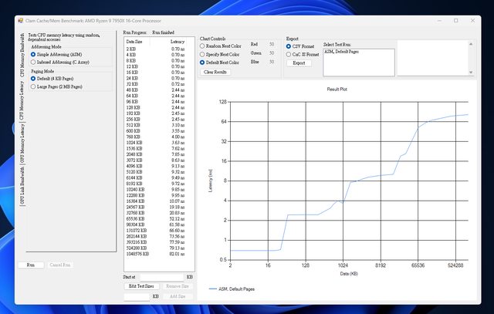Open the GPU Link Bandwidth tab

[x=22, y=187]
